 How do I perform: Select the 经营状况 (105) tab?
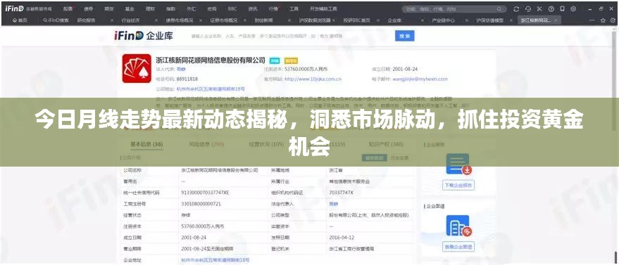[266, 144]
